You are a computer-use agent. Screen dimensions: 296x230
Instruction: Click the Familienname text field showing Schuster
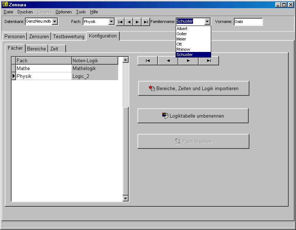click(x=190, y=22)
